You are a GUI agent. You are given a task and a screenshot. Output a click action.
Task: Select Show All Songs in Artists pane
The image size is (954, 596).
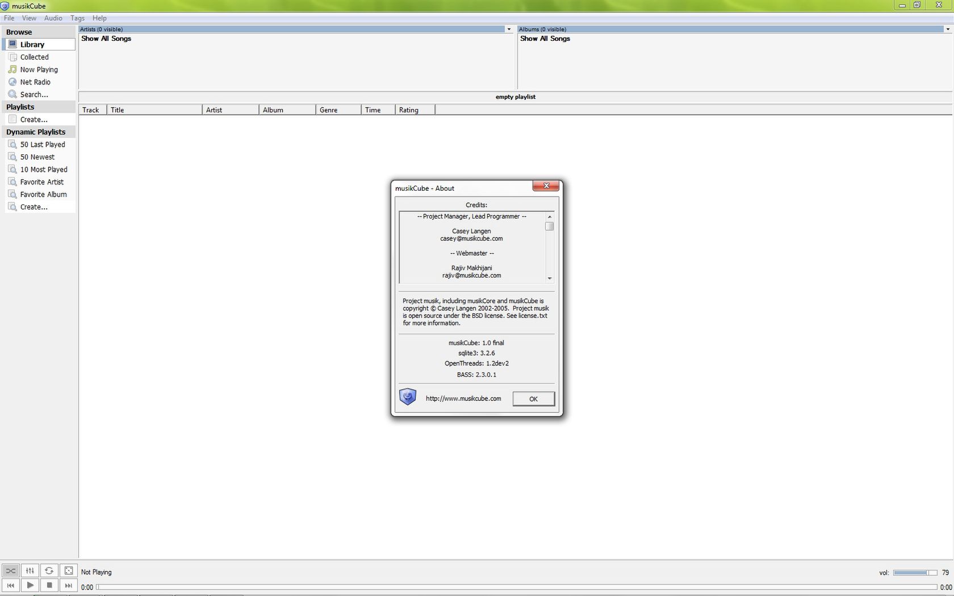(106, 39)
